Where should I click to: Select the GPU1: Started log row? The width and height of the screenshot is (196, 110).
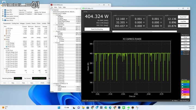[34, 14]
